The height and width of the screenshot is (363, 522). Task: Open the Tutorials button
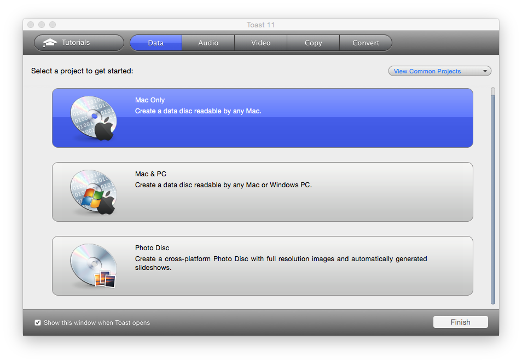(x=79, y=43)
